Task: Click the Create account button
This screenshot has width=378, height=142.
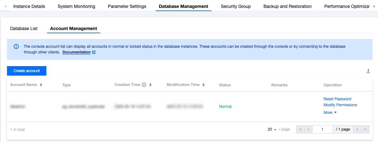Action: pyautogui.click(x=27, y=71)
